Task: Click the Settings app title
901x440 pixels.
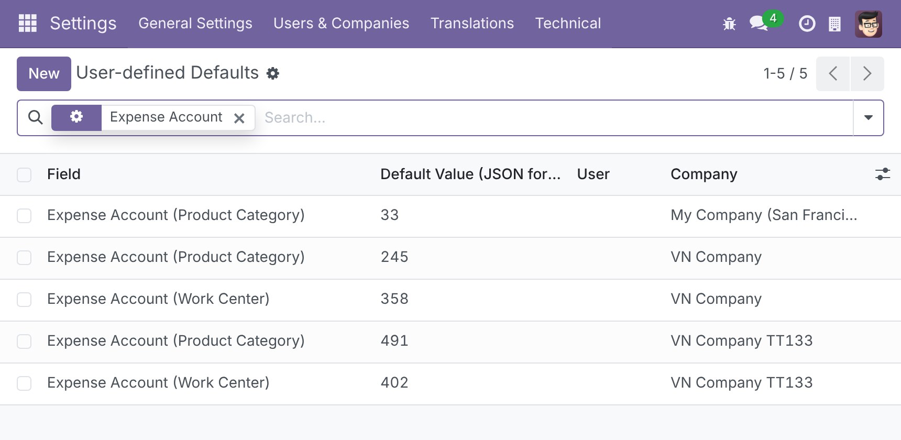Action: pos(83,23)
